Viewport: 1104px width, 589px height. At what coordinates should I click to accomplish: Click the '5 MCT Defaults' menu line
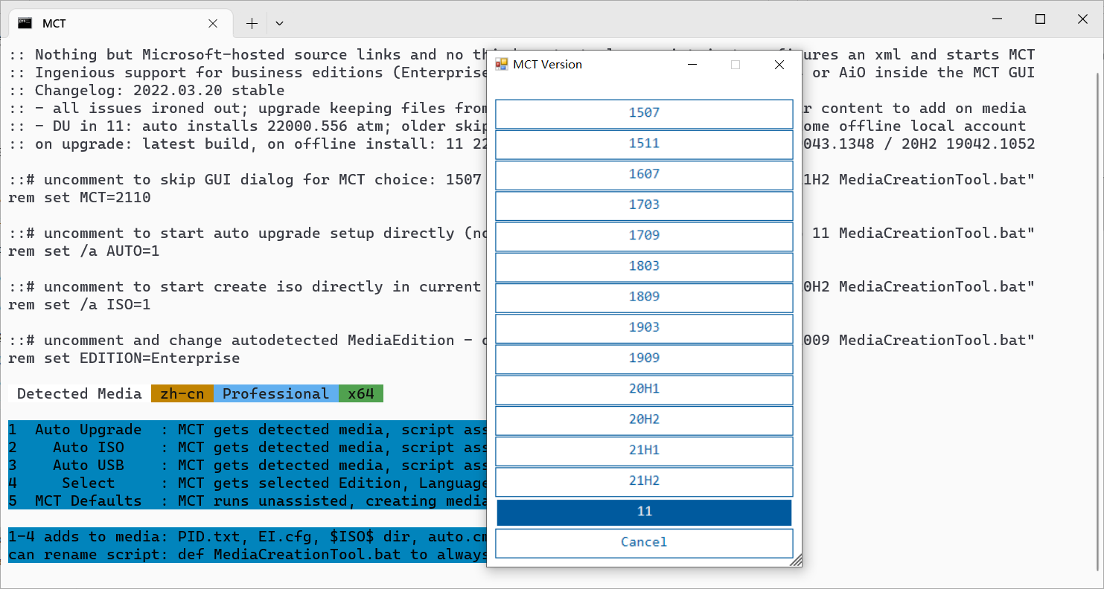tap(247, 501)
